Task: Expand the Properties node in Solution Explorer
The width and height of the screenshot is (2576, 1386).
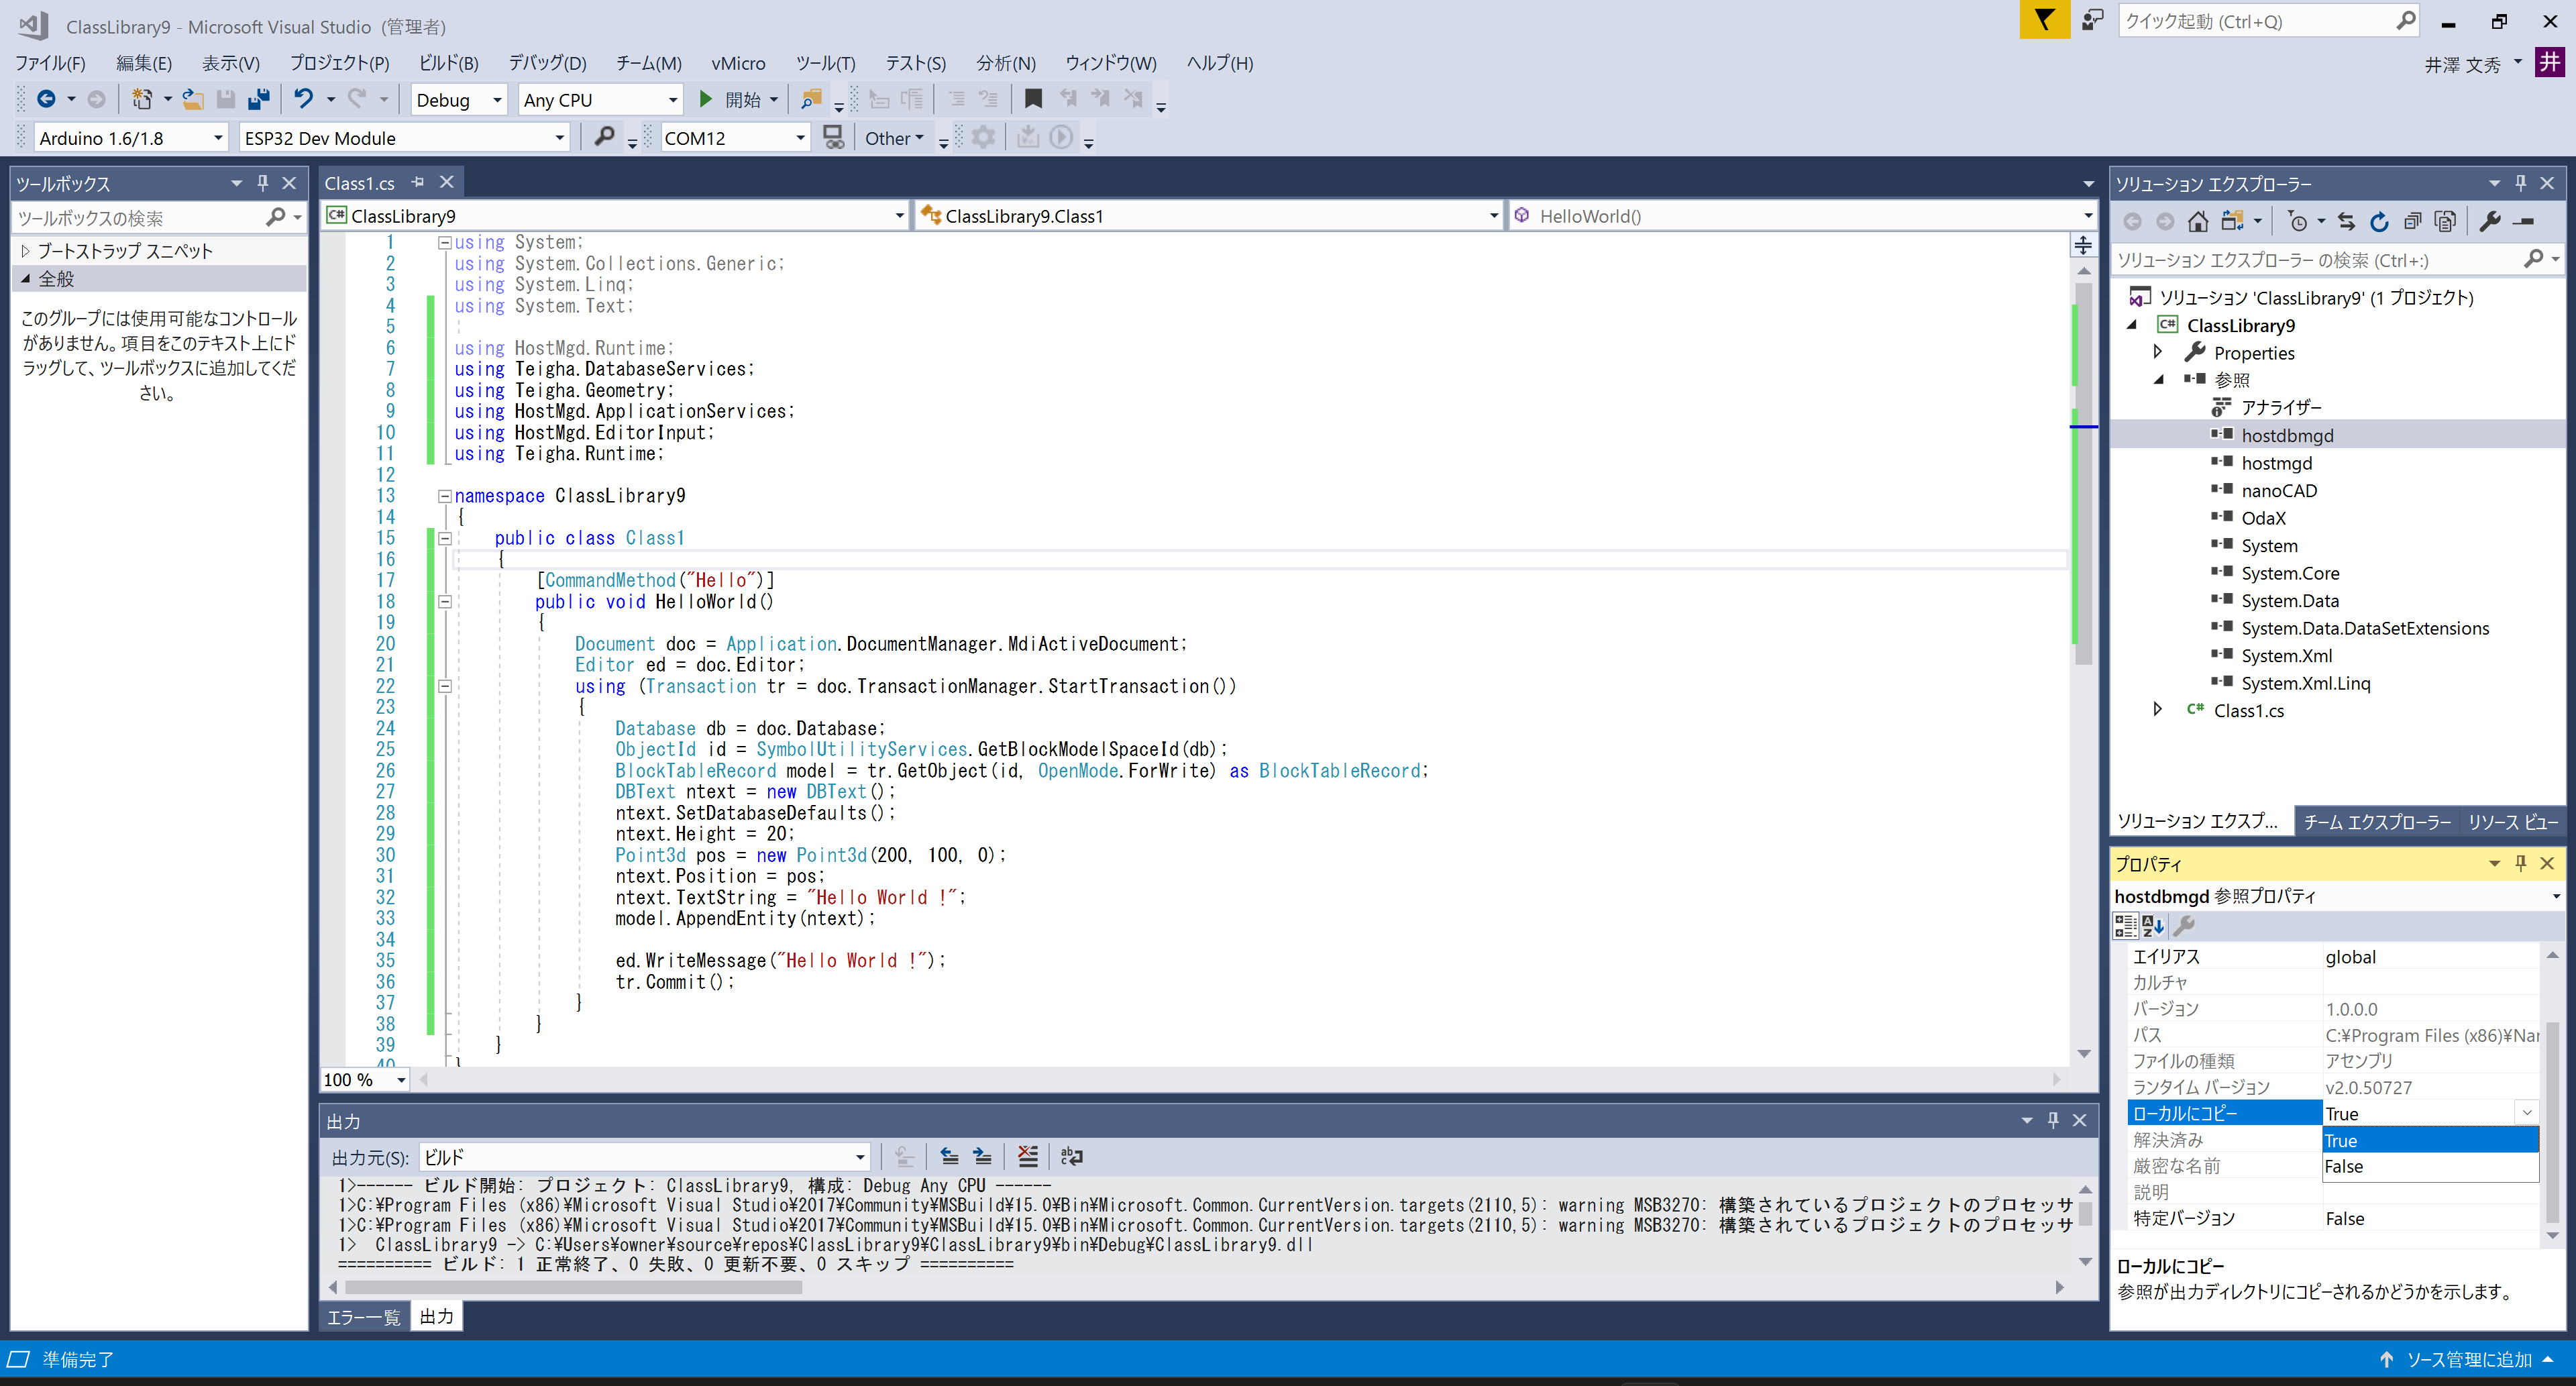Action: coord(2158,352)
